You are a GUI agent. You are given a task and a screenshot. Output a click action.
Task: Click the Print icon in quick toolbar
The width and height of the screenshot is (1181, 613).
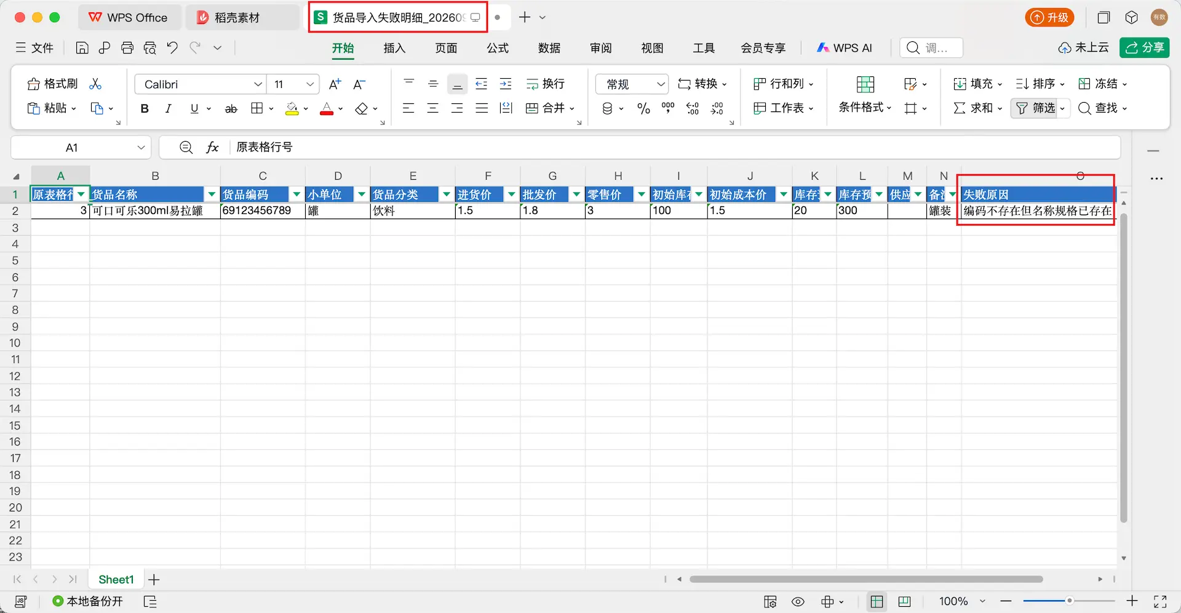click(x=127, y=48)
